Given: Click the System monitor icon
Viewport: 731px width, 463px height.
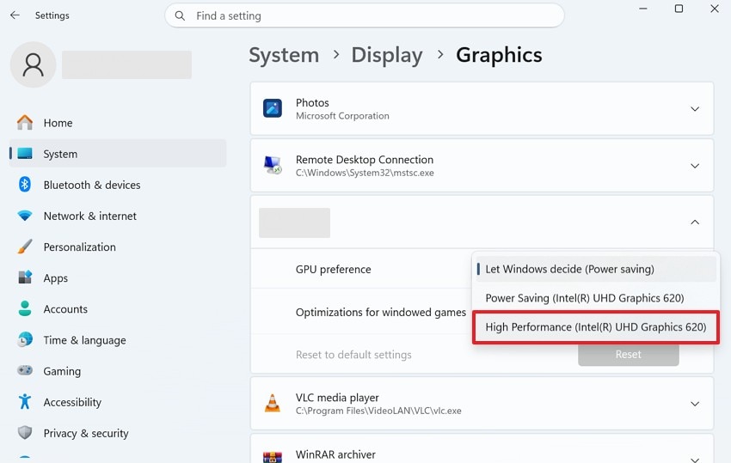Looking at the screenshot, I should tap(25, 153).
